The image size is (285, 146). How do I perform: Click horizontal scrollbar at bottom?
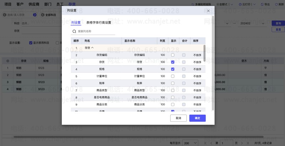click(x=139, y=137)
